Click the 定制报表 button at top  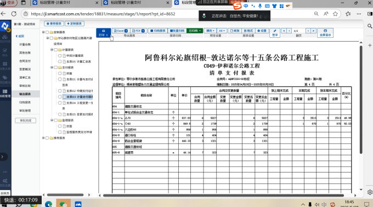coord(75,24)
